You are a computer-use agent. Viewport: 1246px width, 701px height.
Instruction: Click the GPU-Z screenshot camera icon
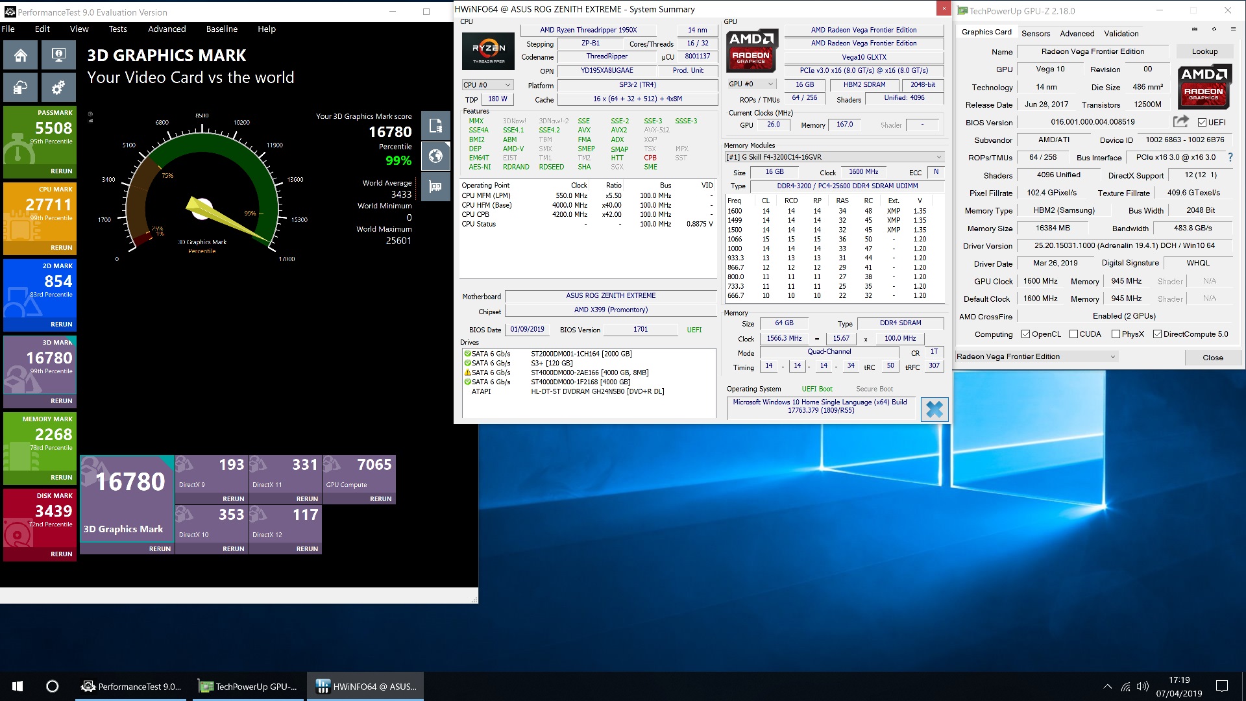coord(1194,29)
